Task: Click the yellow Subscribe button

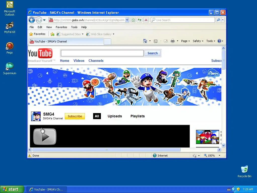Action: [x=75, y=116]
